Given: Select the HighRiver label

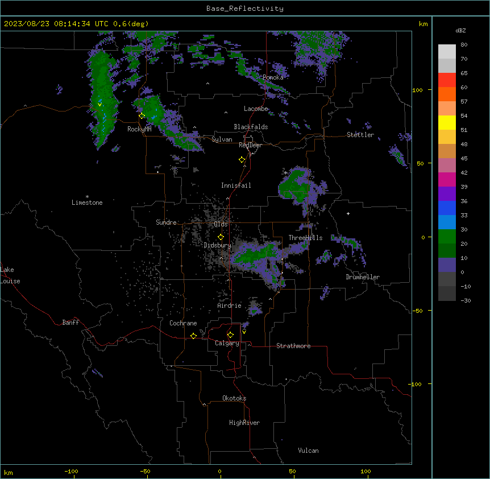Looking at the screenshot, I should click(x=244, y=423).
